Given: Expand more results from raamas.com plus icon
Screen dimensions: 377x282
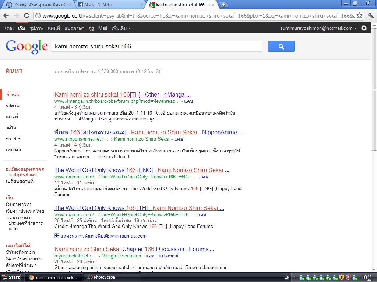Looking at the screenshot, I should tap(57, 236).
